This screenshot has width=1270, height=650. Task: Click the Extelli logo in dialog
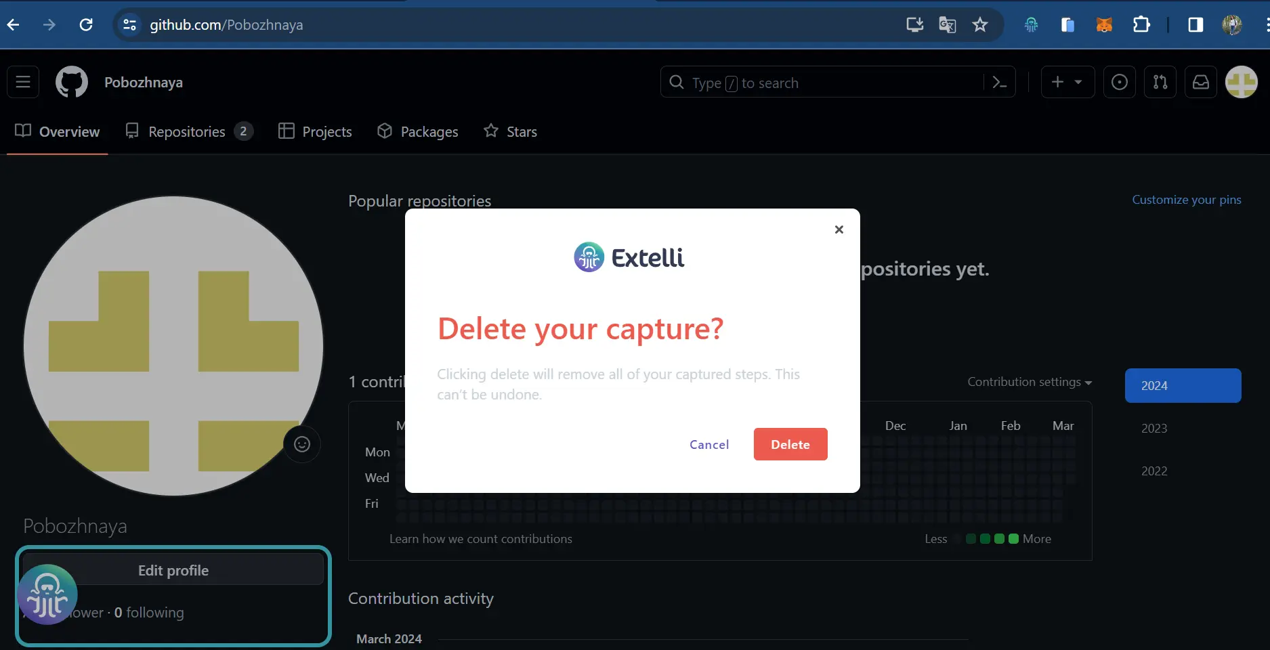(x=629, y=257)
